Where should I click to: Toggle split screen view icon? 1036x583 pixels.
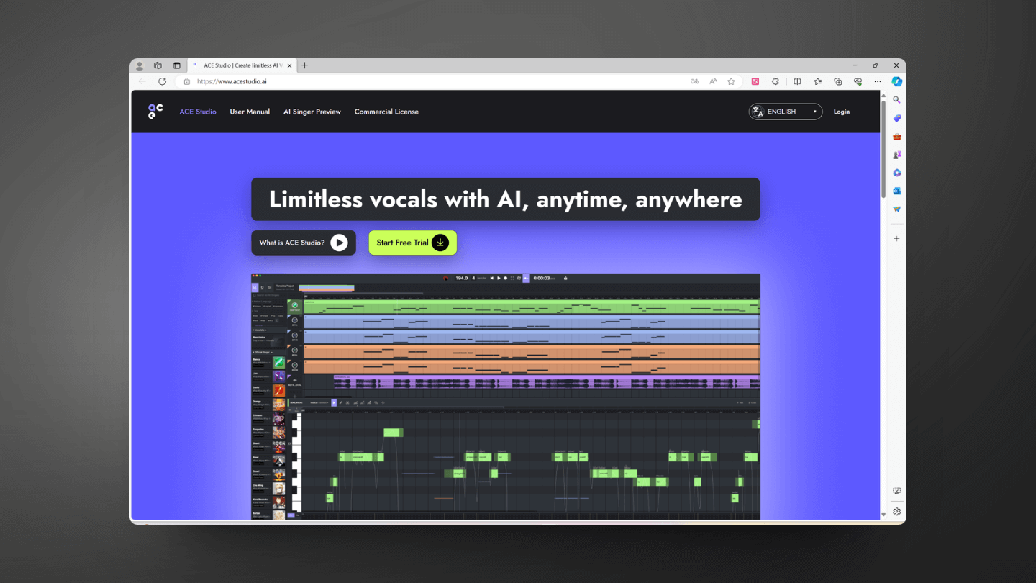[797, 81]
